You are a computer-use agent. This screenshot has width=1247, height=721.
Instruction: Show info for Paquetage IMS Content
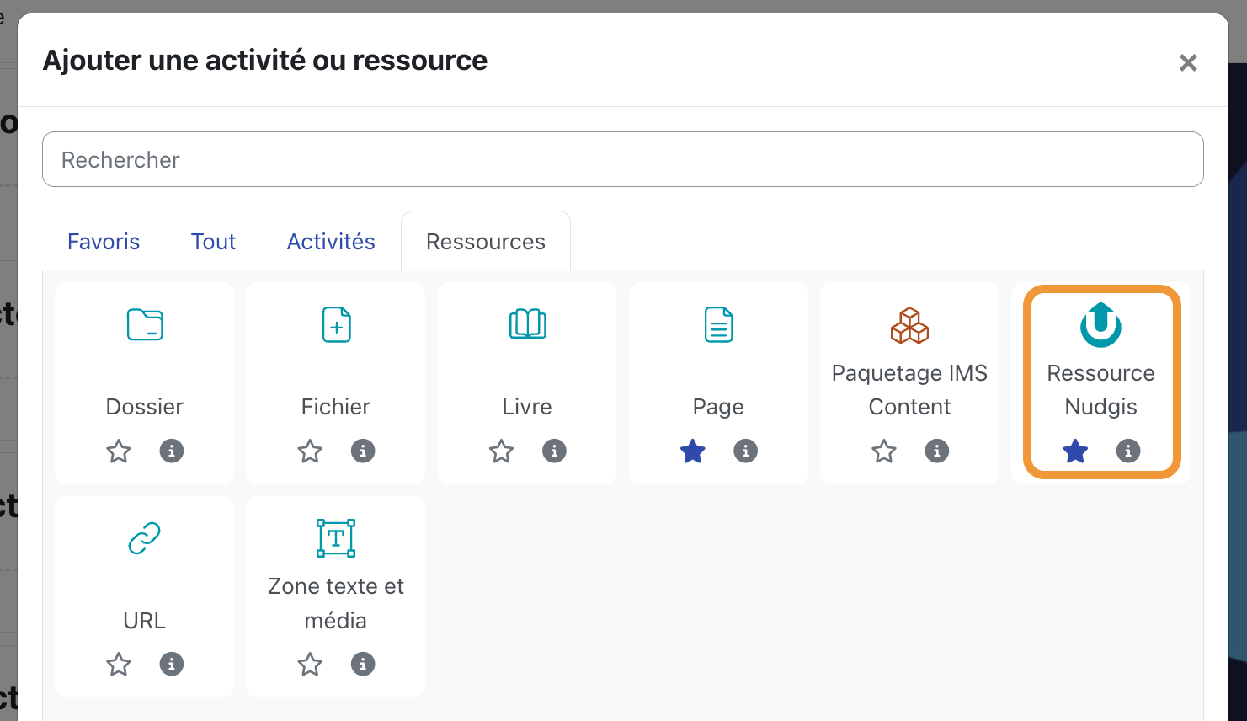pos(936,451)
